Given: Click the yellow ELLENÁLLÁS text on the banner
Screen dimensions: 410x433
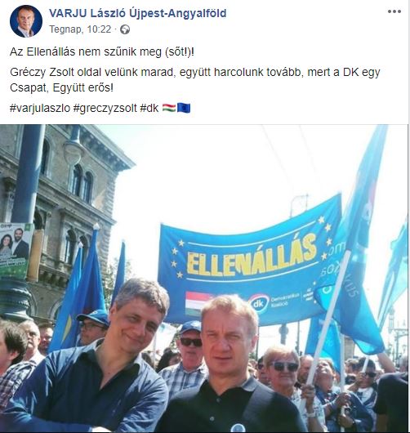Looking at the screenshot, I should (x=252, y=257).
